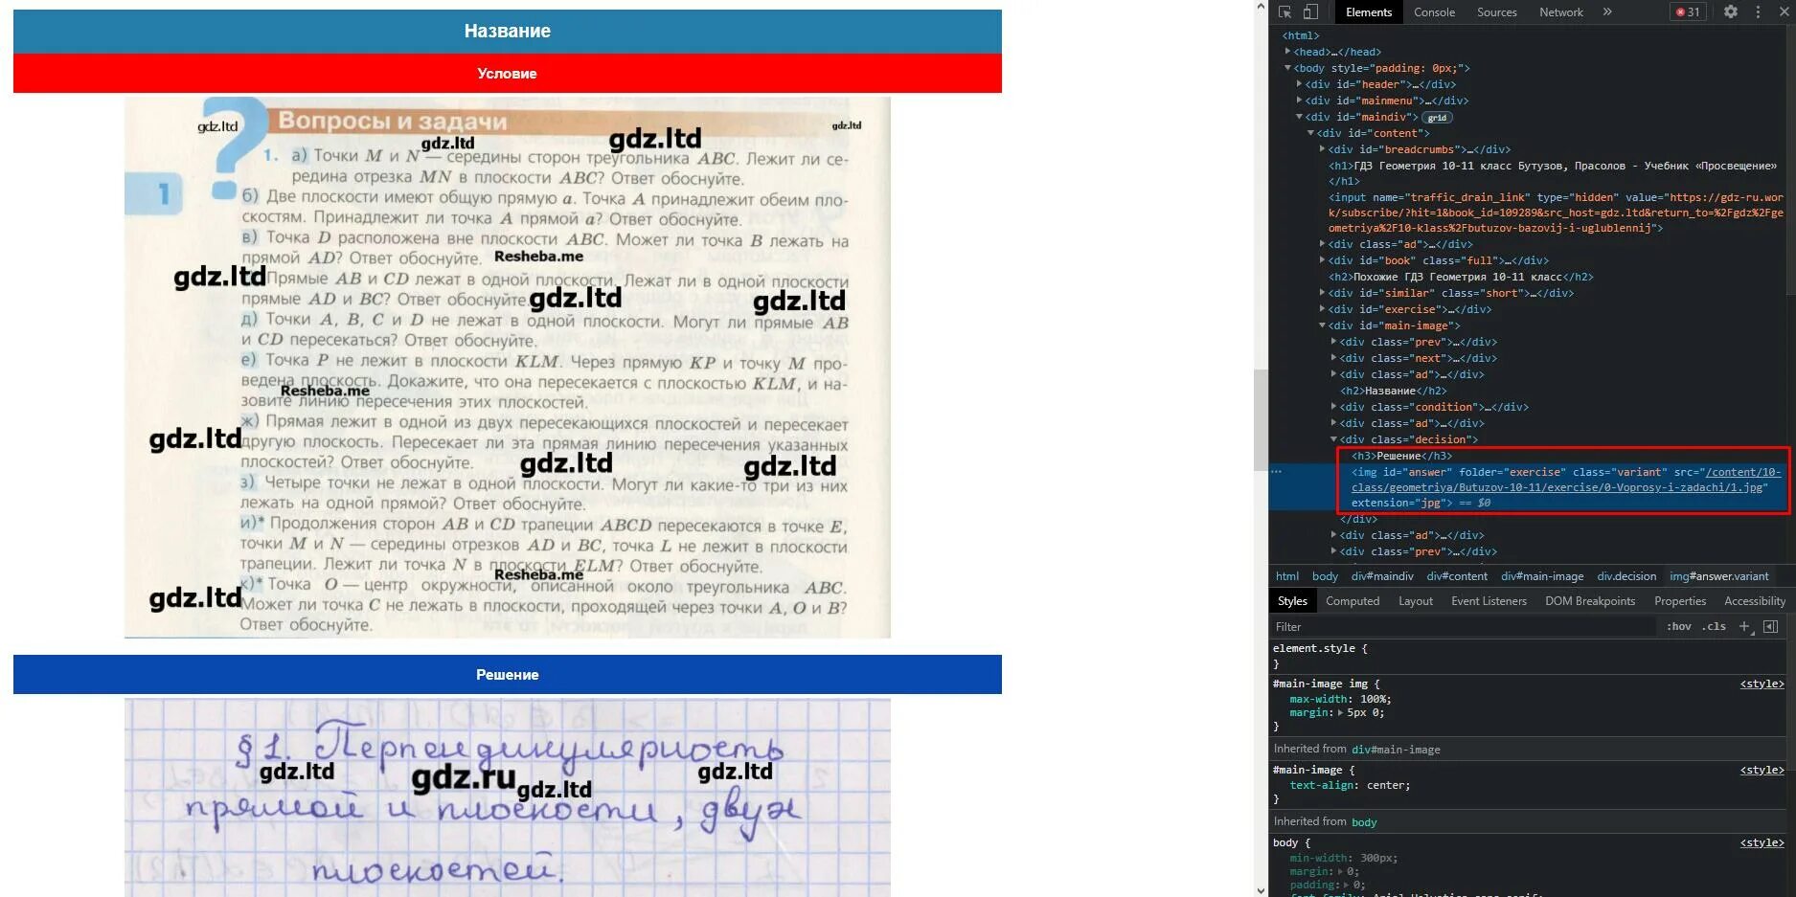Open the Sources tab

(x=1496, y=12)
